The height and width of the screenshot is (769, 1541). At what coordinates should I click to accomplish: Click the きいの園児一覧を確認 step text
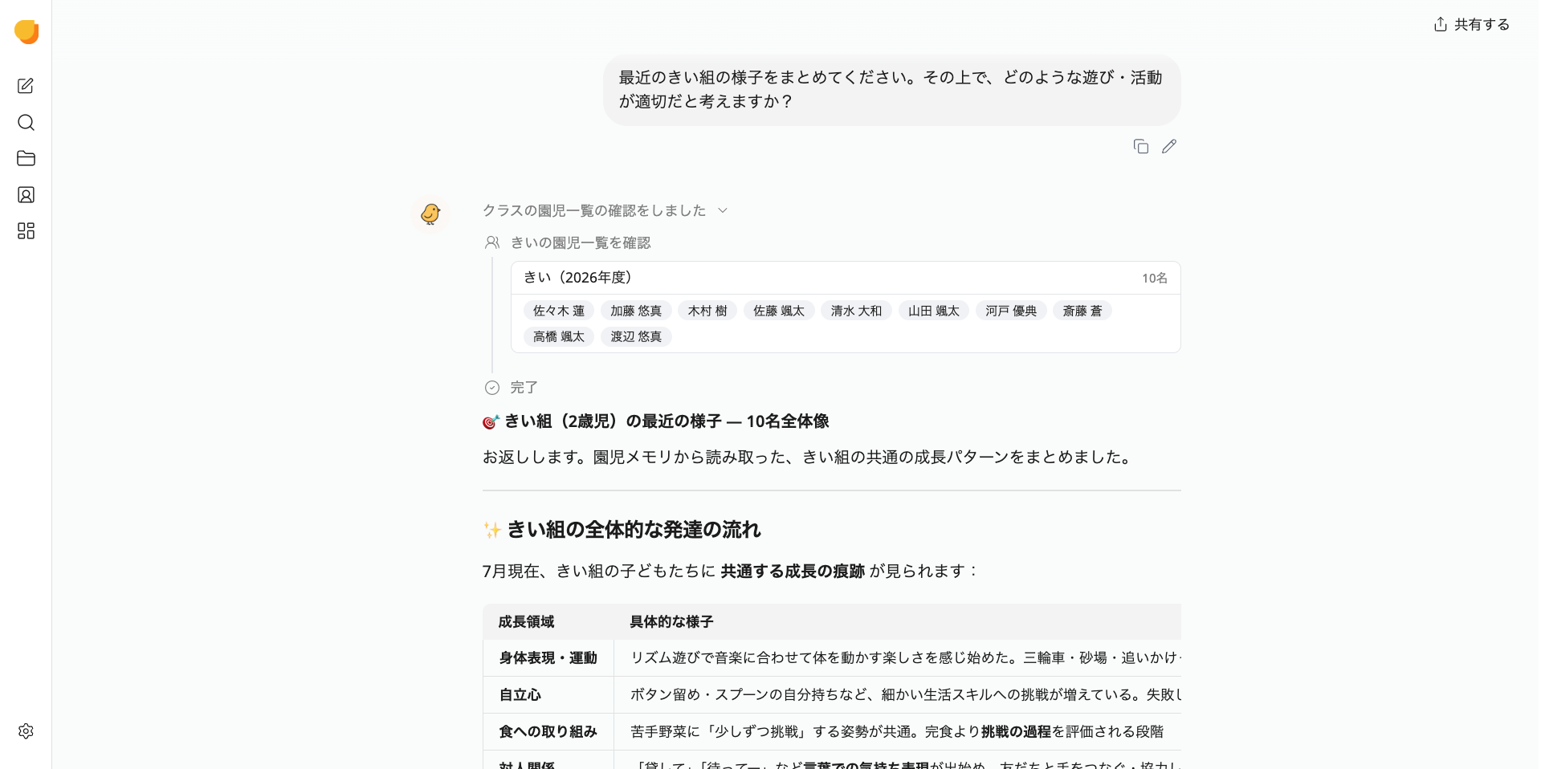(x=581, y=242)
